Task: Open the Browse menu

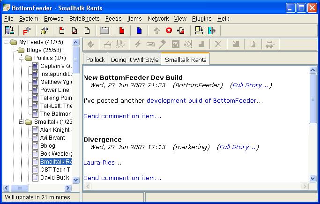Action: pyautogui.click(x=54, y=19)
